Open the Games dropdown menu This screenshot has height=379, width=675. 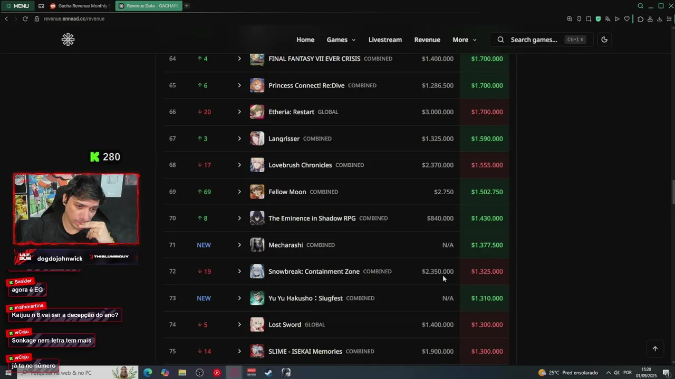point(341,39)
